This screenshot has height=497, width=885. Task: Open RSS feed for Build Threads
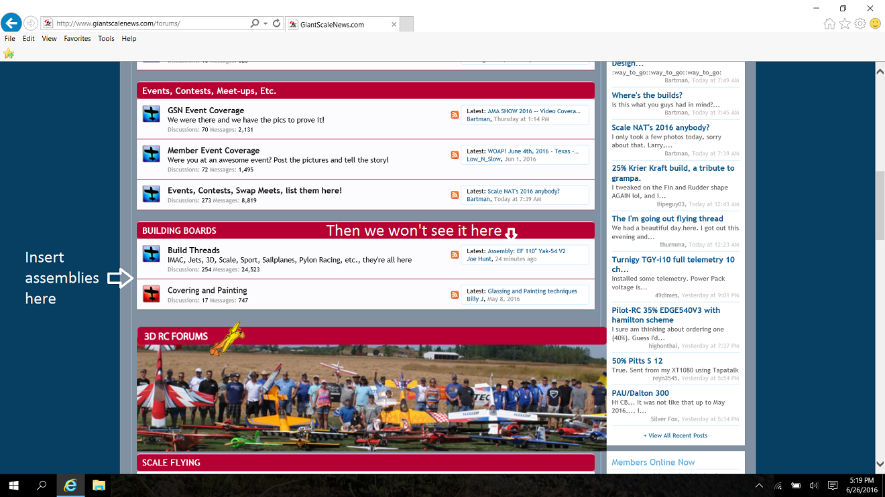455,255
